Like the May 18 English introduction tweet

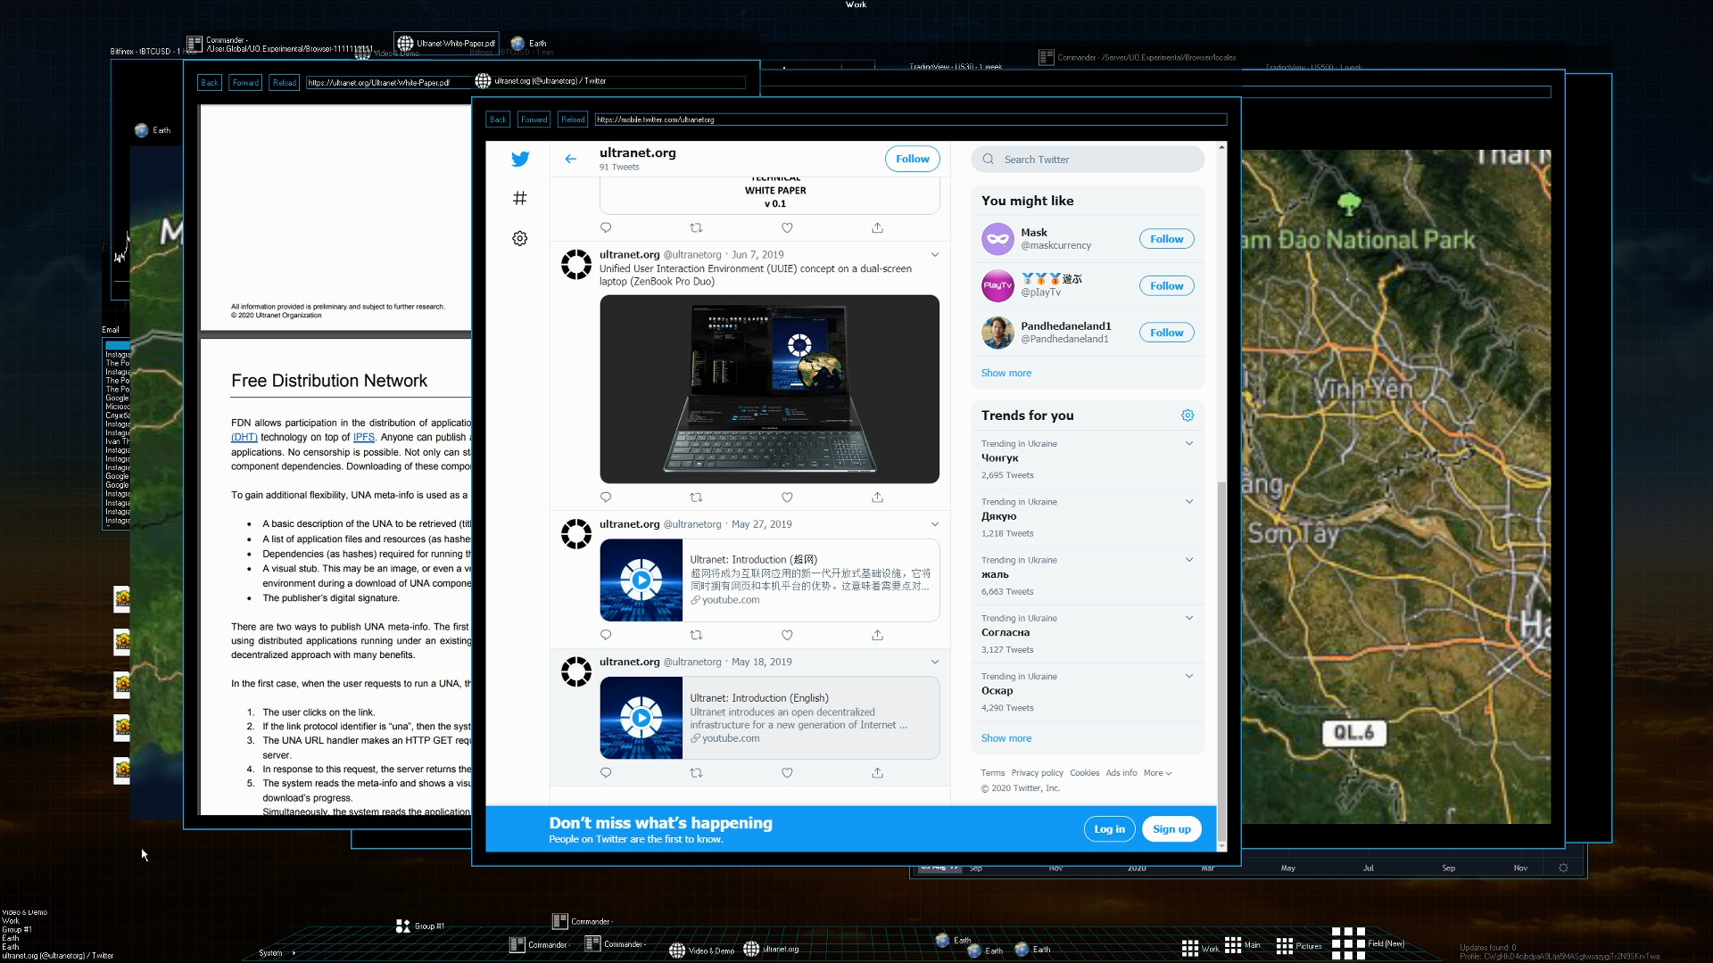tap(787, 772)
